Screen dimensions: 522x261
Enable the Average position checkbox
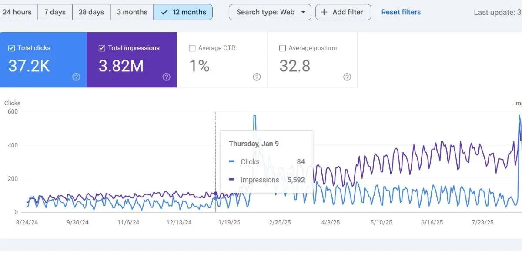pyautogui.click(x=282, y=48)
